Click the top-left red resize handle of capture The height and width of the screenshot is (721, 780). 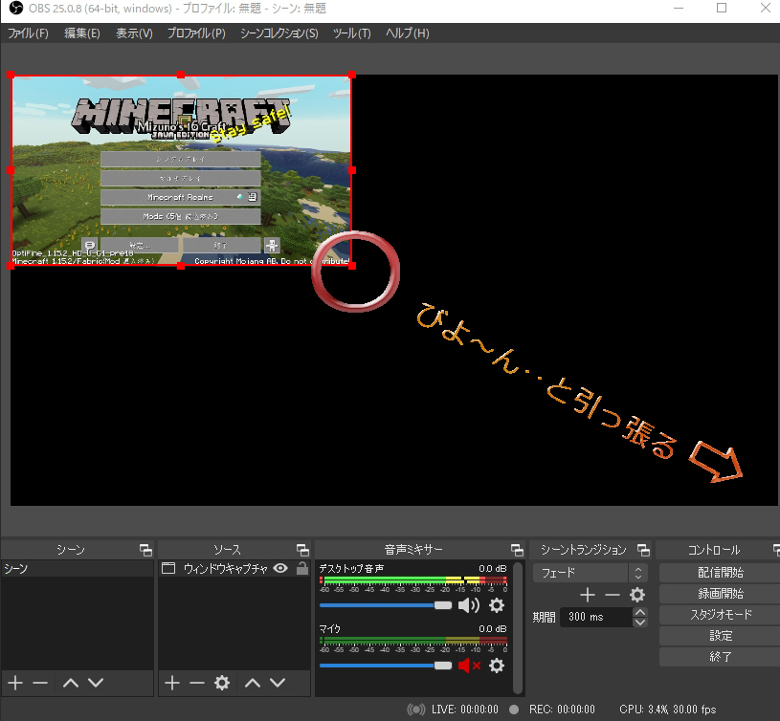point(11,75)
